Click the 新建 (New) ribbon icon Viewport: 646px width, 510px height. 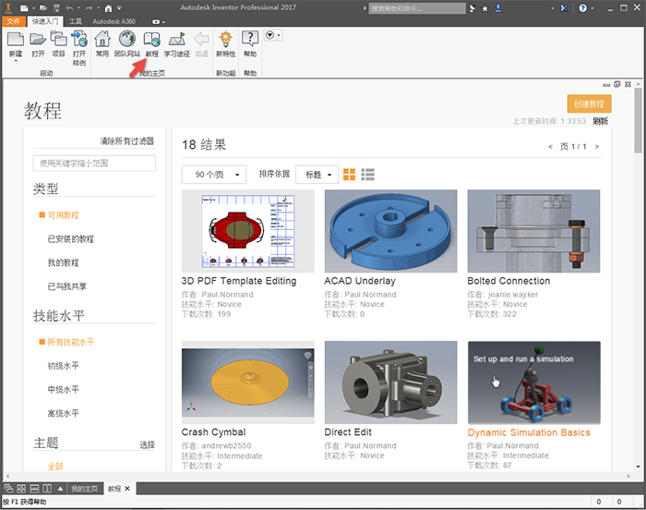click(x=16, y=40)
